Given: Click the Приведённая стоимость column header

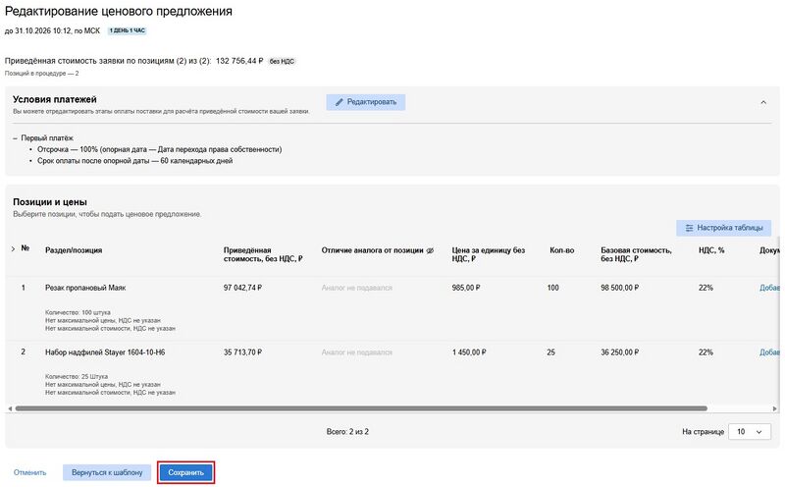Looking at the screenshot, I should (263, 254).
